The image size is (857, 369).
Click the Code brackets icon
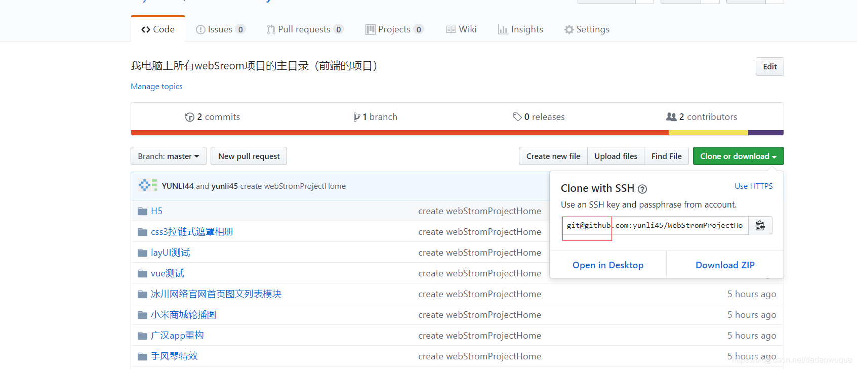pos(146,29)
